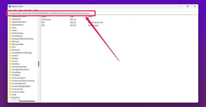This screenshot has height=107, width=206.
Task: Select the DateTime key label
Action: point(16,98)
